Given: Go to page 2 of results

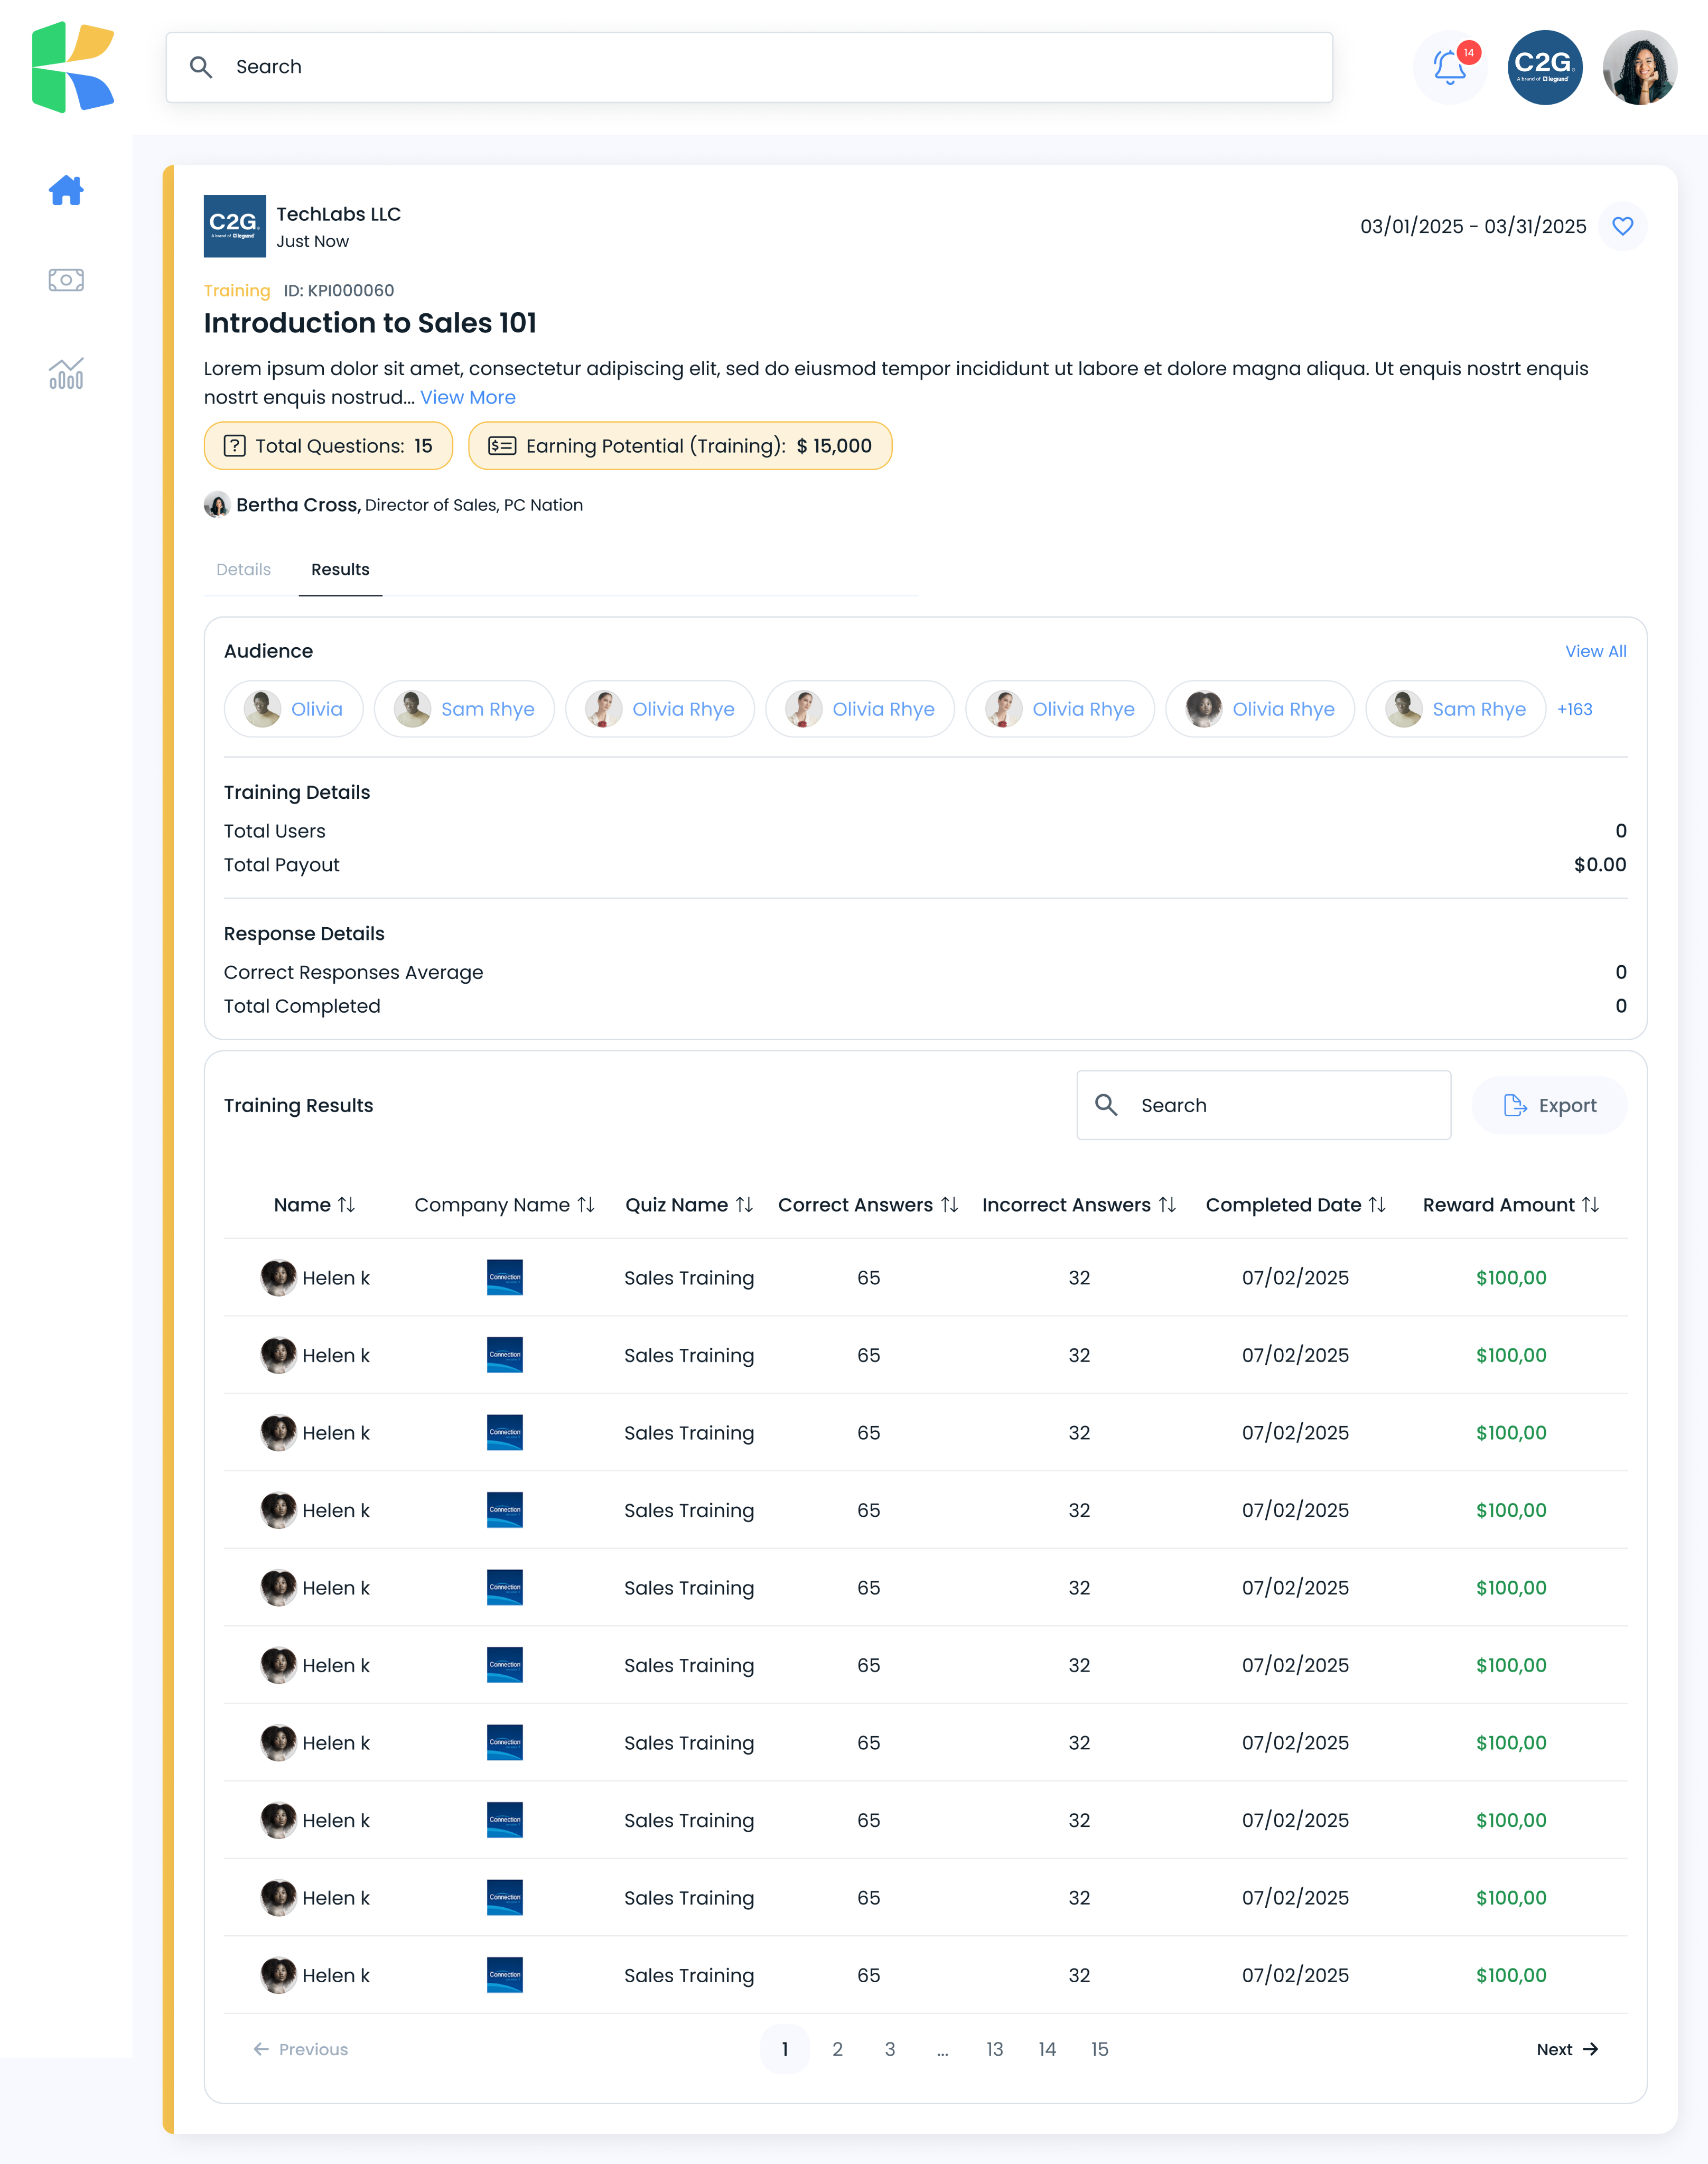Looking at the screenshot, I should 837,2049.
